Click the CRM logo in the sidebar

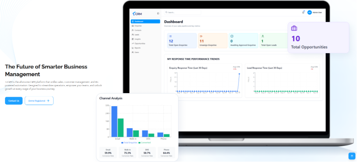point(137,13)
